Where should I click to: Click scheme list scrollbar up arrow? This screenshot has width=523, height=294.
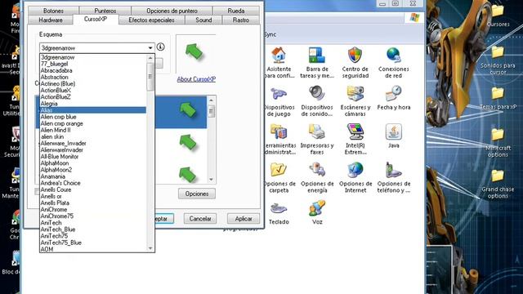150,58
